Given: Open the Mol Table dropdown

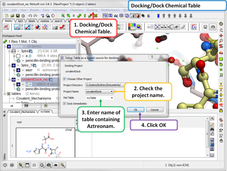Looking at the screenshot, I should 112,98.
